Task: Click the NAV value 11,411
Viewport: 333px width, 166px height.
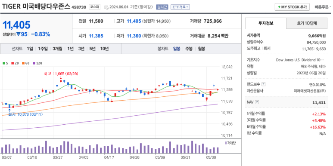Action: pos(319,103)
